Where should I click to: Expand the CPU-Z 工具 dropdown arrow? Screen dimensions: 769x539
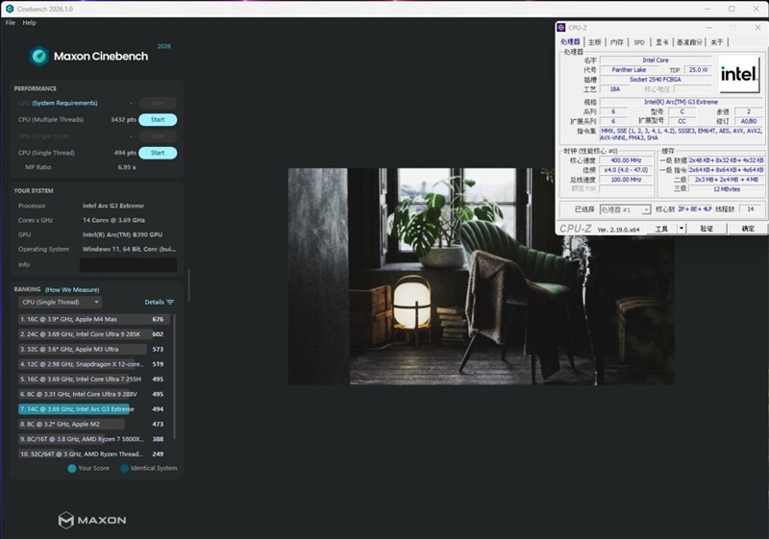(682, 229)
